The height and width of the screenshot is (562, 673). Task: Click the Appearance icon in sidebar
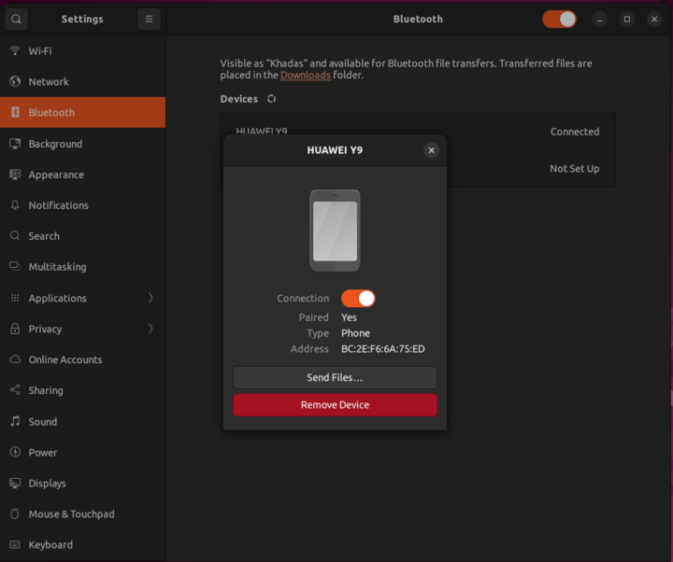pos(15,175)
